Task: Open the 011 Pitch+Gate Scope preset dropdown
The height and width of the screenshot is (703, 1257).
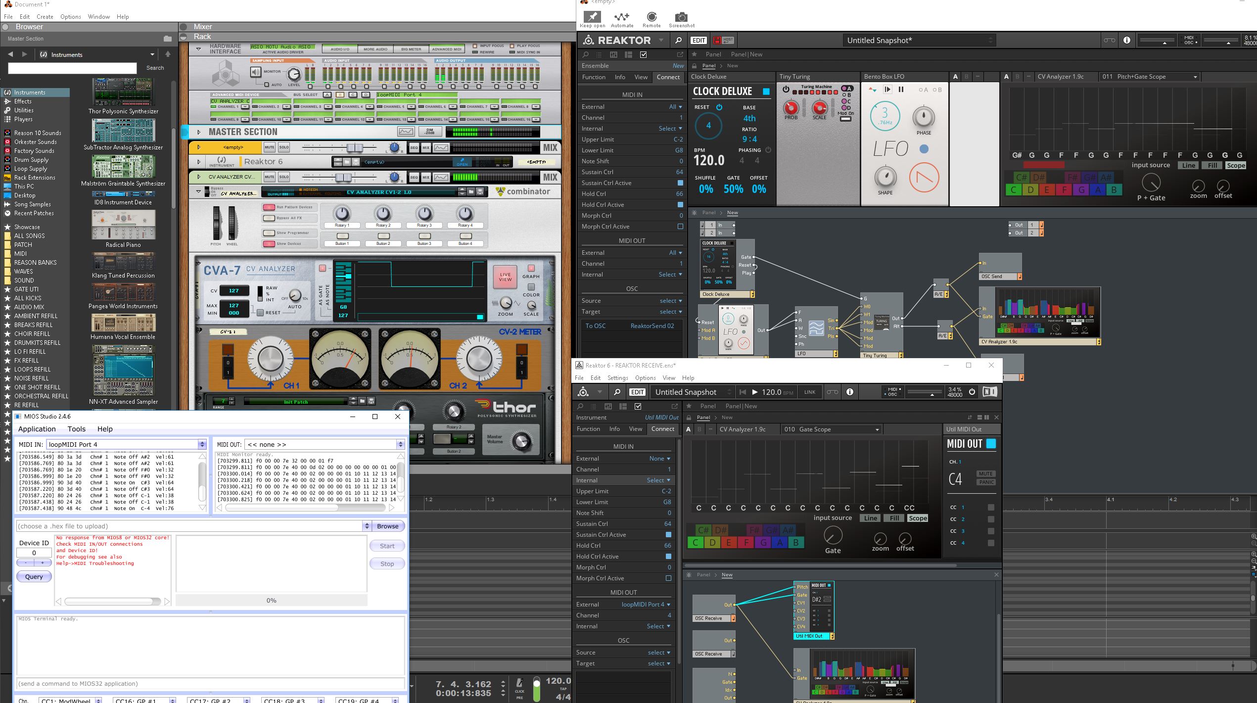Action: 1150,77
